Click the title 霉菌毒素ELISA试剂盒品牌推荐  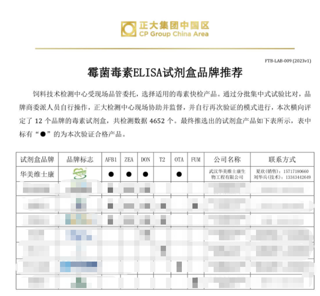165,72
